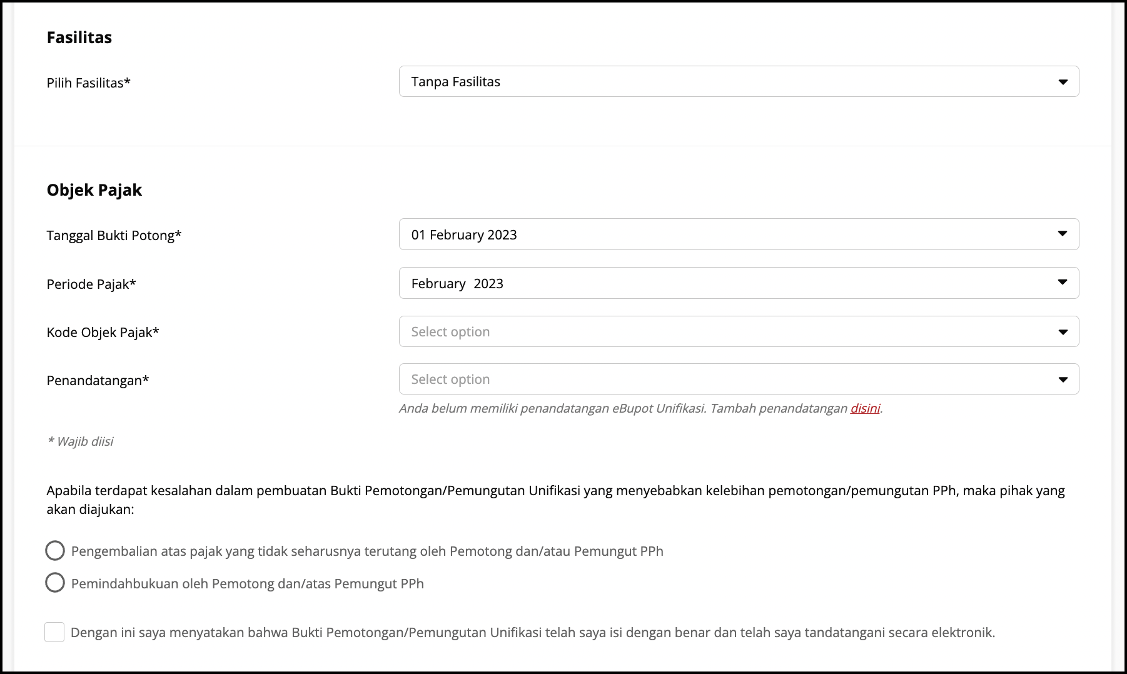
Task: Click the Objek Pajak section heading
Action: (94, 190)
